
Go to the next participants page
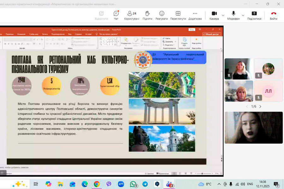[x=260, y=106]
